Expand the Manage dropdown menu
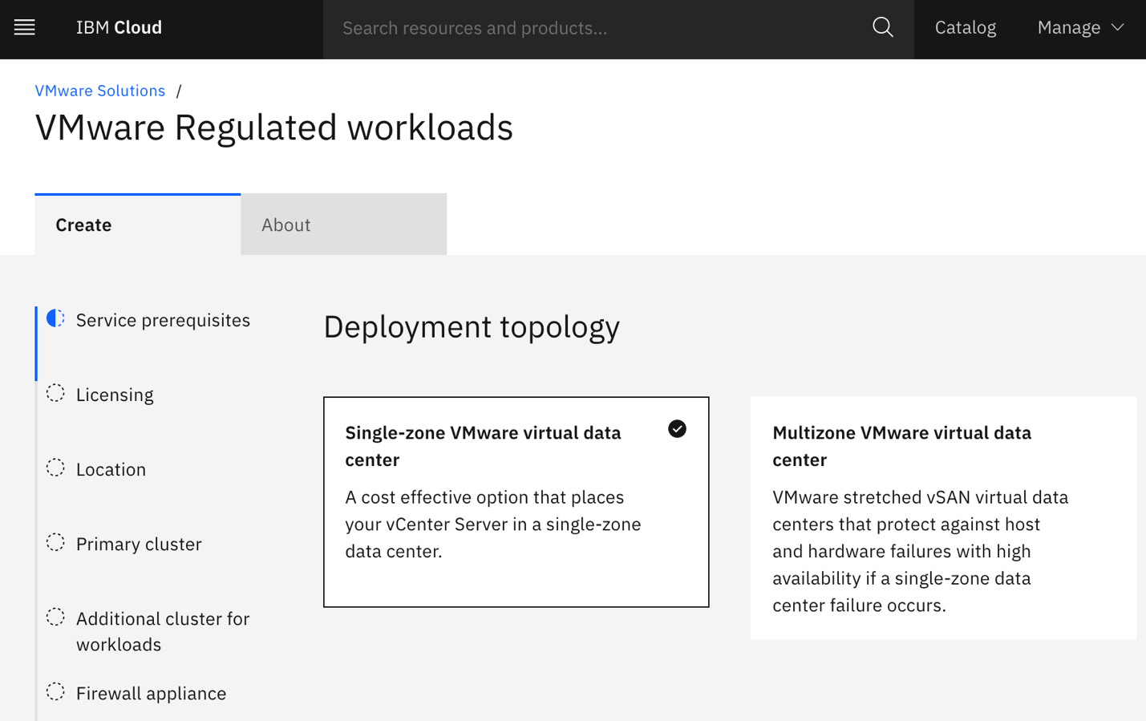The width and height of the screenshot is (1146, 721). click(1080, 28)
